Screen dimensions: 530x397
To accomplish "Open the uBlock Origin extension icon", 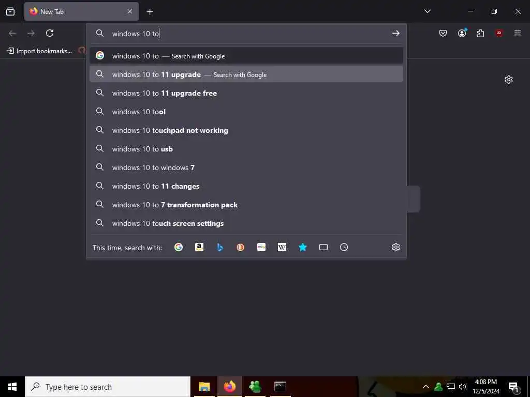I will tap(499, 33).
